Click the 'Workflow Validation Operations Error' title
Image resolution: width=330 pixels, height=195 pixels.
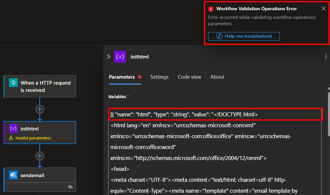coord(256,9)
